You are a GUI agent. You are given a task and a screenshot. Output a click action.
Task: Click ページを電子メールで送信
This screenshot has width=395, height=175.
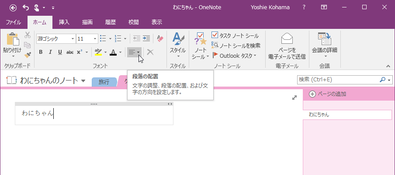pos(287,46)
